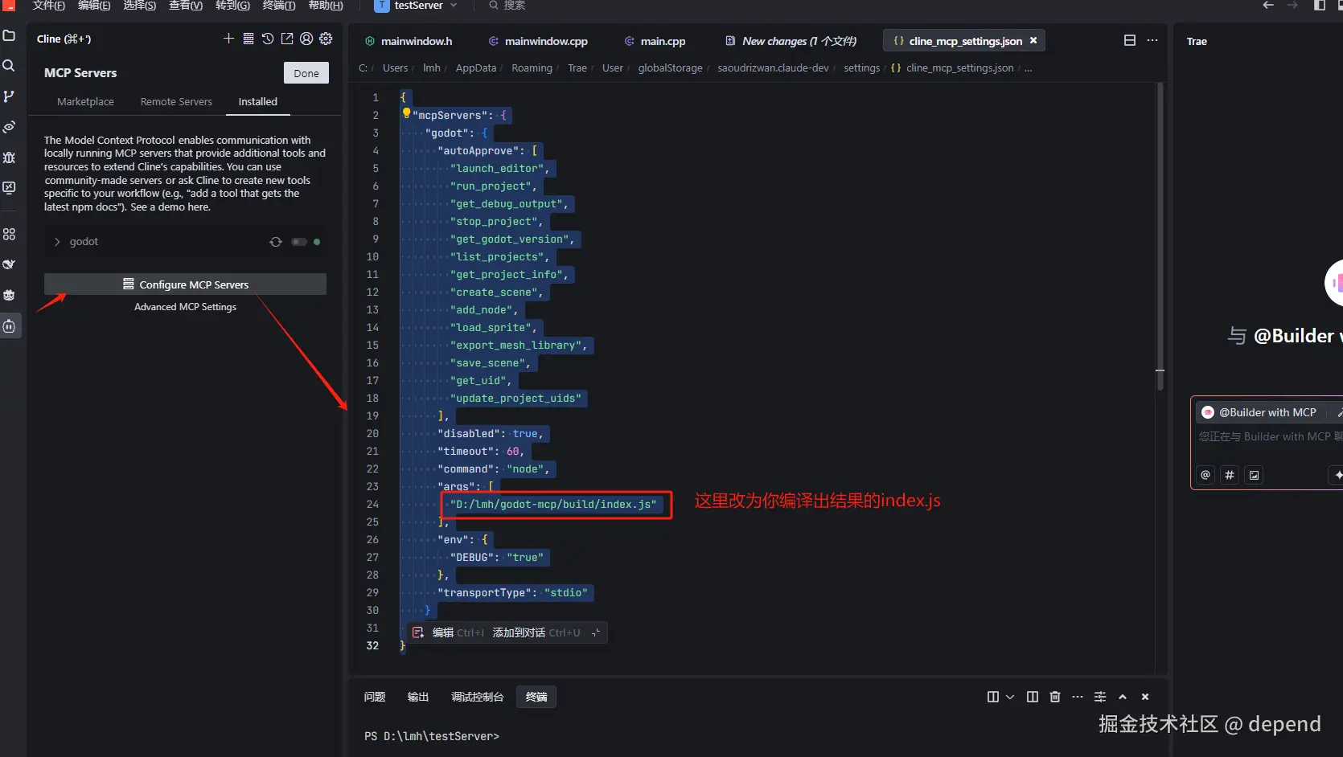
Task: Kill terminal with trash icon
Action: point(1055,697)
